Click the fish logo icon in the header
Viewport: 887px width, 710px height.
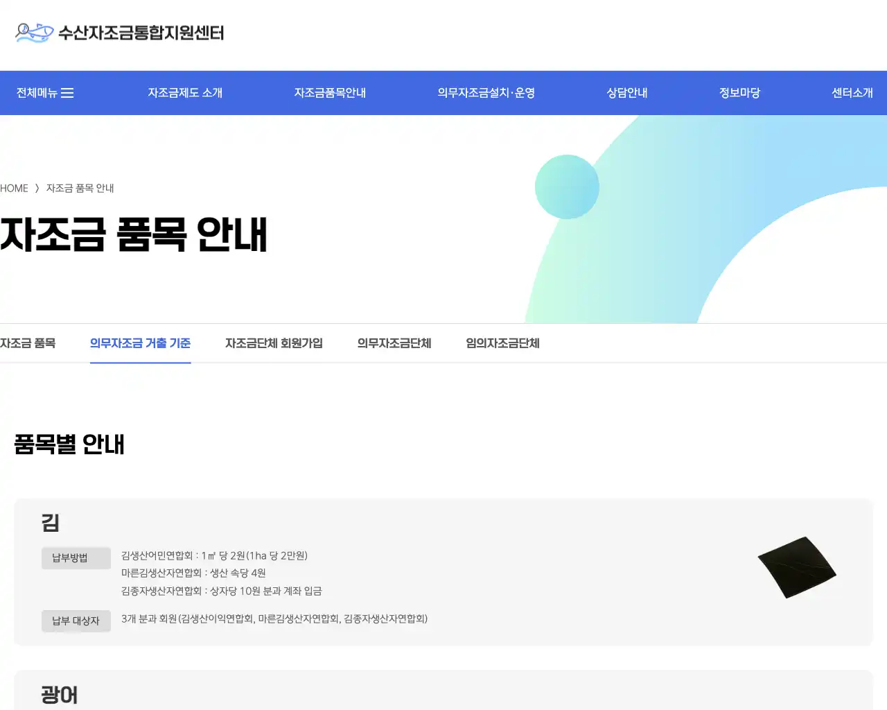point(32,32)
